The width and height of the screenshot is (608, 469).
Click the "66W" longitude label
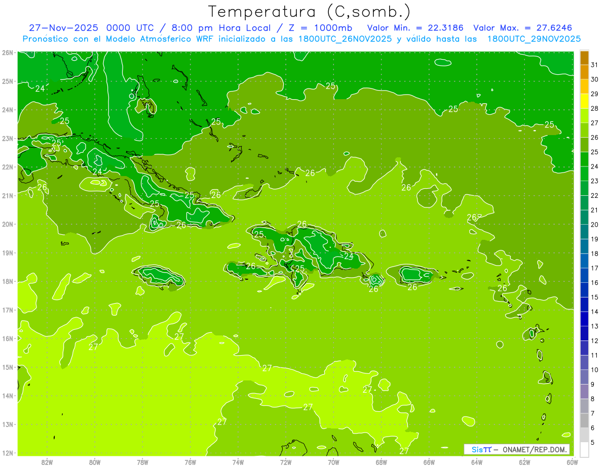point(429,462)
